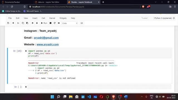Run cell In [19] via its run icon
178x100 pixels.
click(x=26, y=51)
